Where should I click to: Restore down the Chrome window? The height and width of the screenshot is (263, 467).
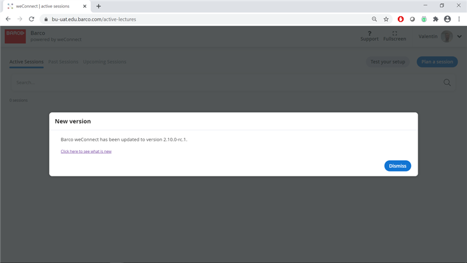point(442,5)
